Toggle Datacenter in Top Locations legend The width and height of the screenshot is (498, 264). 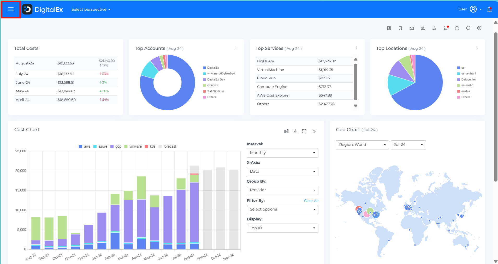[x=466, y=80]
